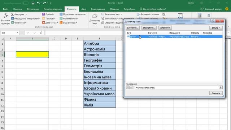
Task: Open the File tab
Action: pos(5,9)
